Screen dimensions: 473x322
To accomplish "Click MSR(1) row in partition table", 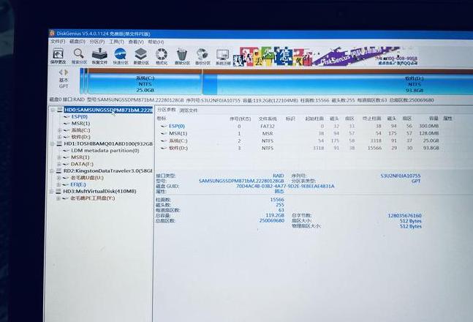I will click(299, 133).
